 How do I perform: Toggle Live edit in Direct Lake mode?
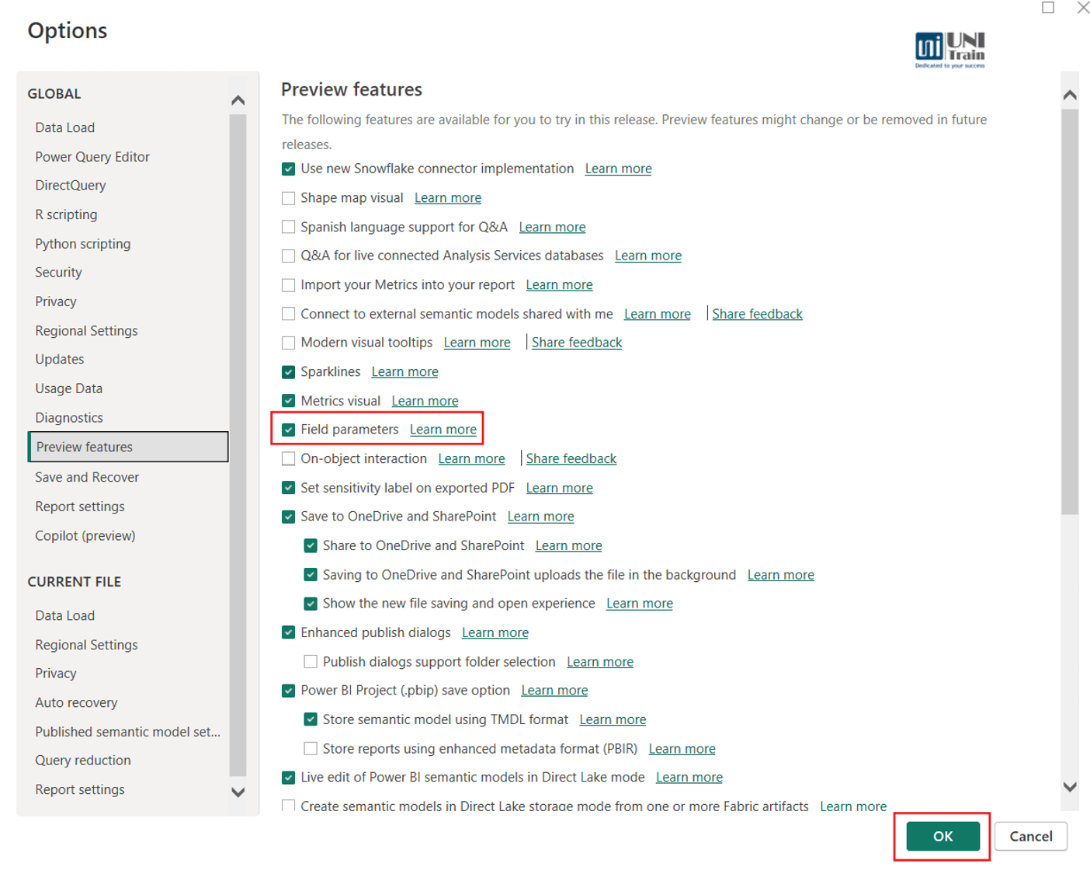tap(288, 778)
